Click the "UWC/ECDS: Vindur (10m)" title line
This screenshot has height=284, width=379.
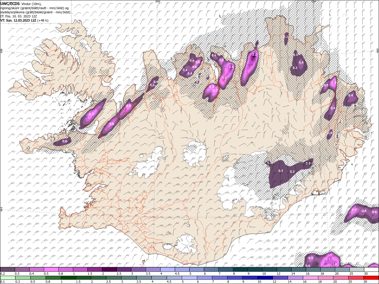click(21, 4)
